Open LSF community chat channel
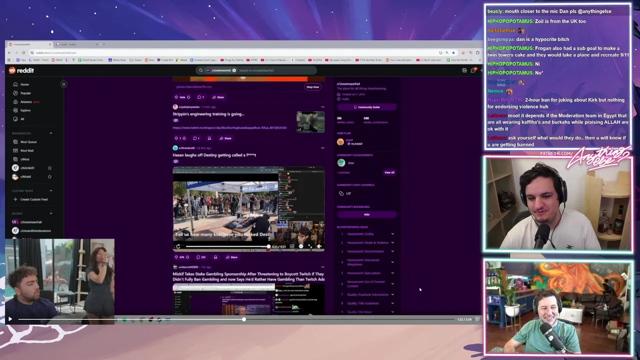The width and height of the screenshot is (640, 360). tap(345, 193)
